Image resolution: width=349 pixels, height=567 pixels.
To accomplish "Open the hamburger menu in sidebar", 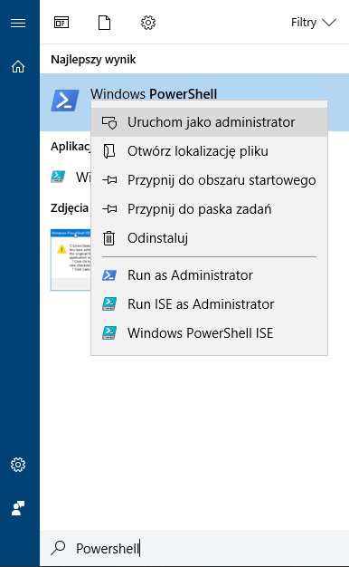I will 18,24.
